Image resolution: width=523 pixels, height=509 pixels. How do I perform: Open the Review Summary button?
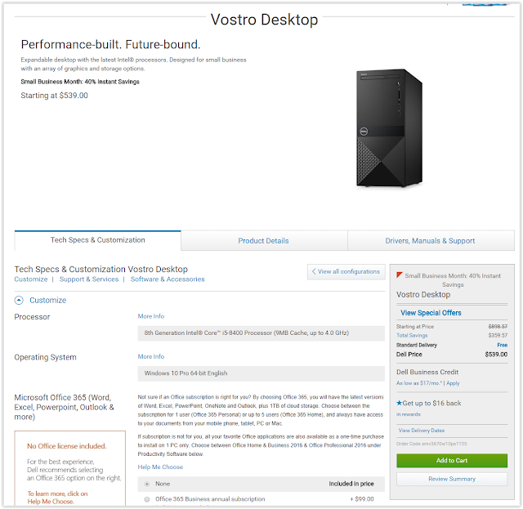pyautogui.click(x=452, y=479)
